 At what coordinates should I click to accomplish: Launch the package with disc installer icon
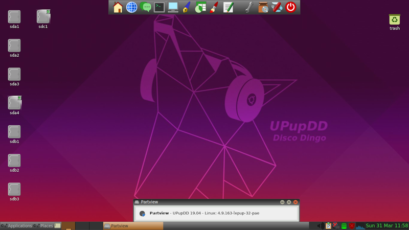tap(263, 7)
